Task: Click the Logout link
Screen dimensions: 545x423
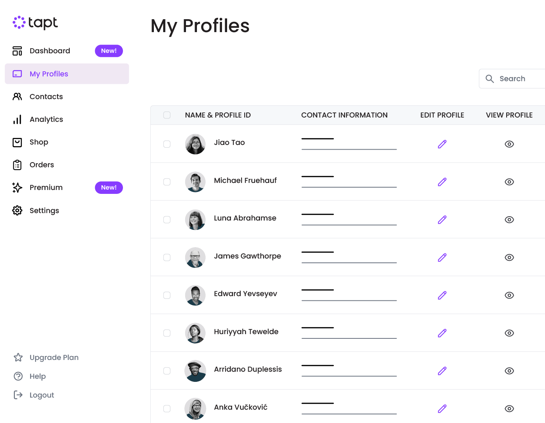Action: pos(42,395)
